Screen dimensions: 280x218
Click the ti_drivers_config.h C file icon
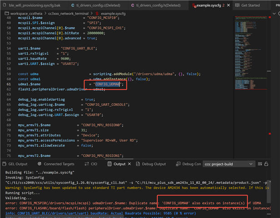(x=133, y=5)
